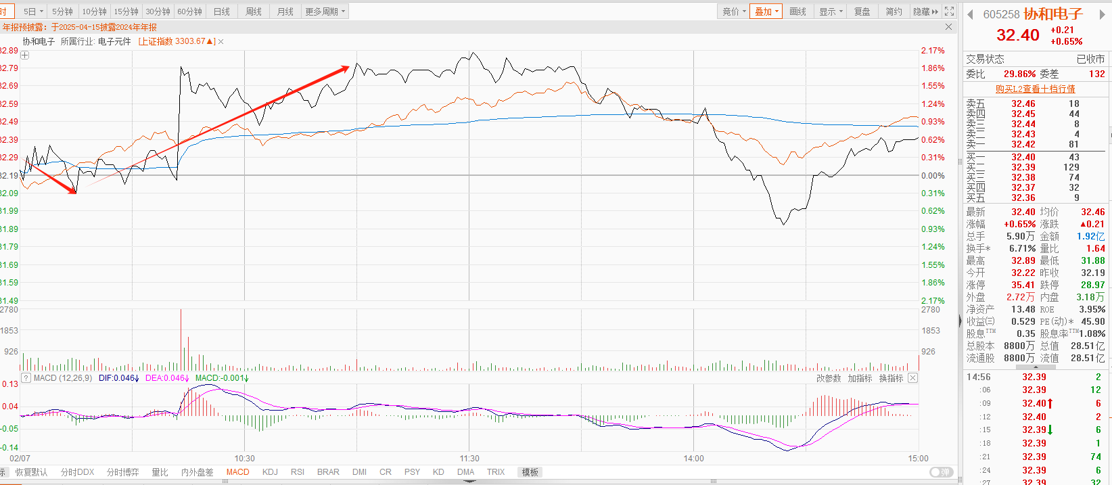The height and width of the screenshot is (485, 1112).
Task: Close the MACD indicator panel
Action: [912, 378]
